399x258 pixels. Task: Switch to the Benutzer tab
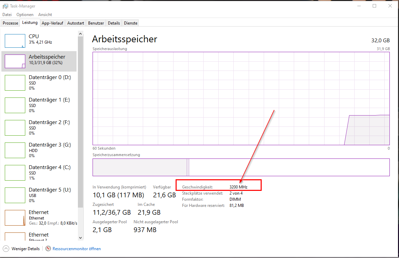click(x=96, y=23)
